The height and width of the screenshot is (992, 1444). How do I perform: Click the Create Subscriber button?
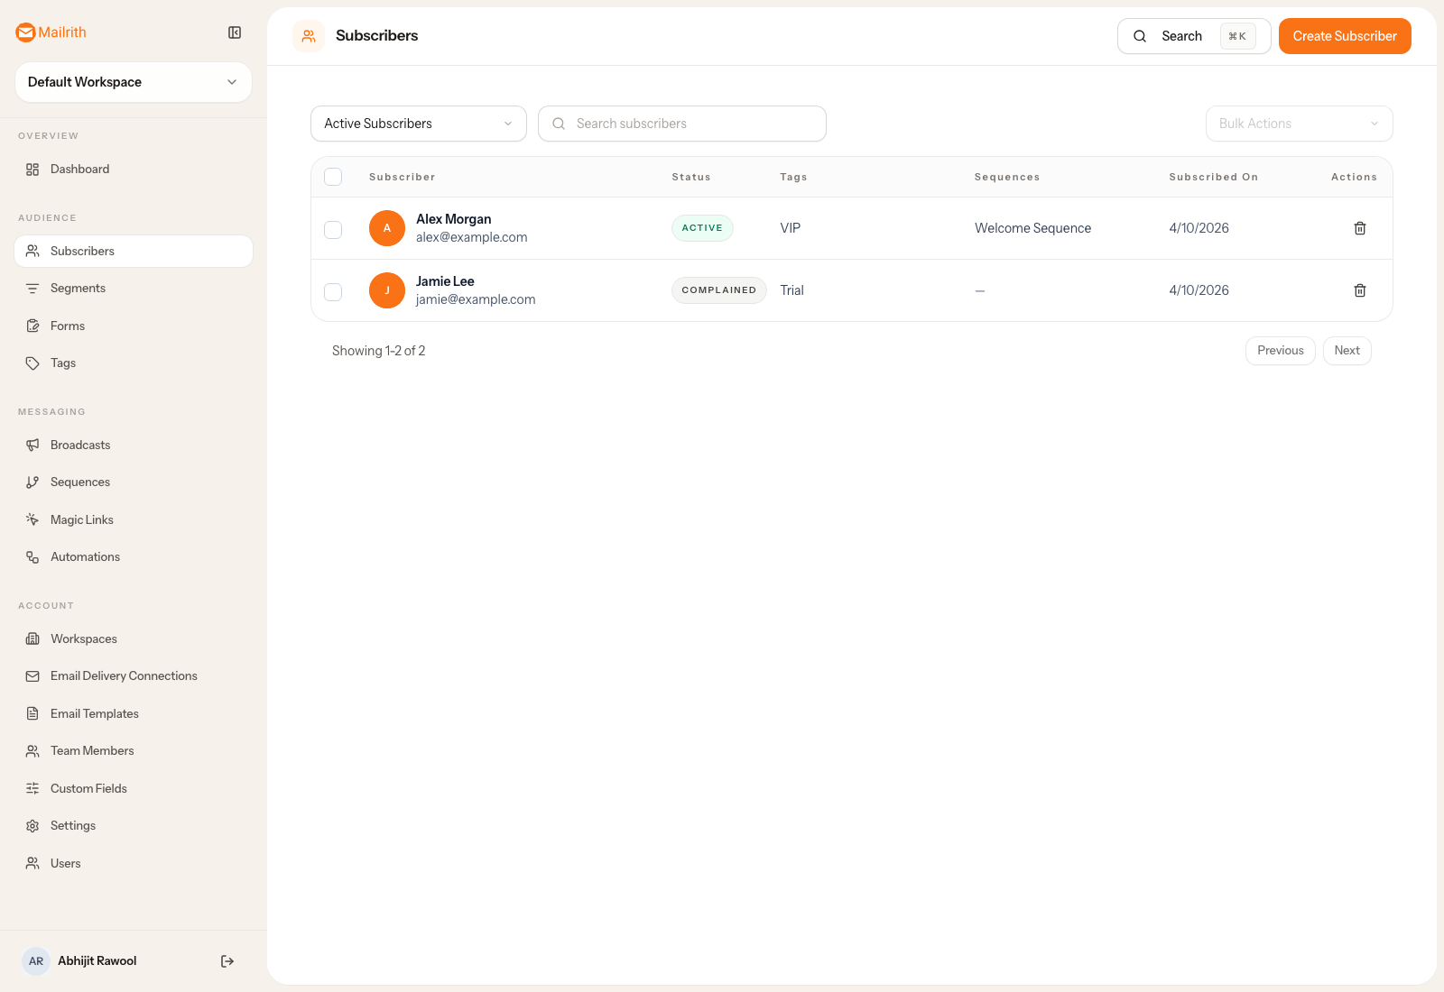click(1344, 36)
